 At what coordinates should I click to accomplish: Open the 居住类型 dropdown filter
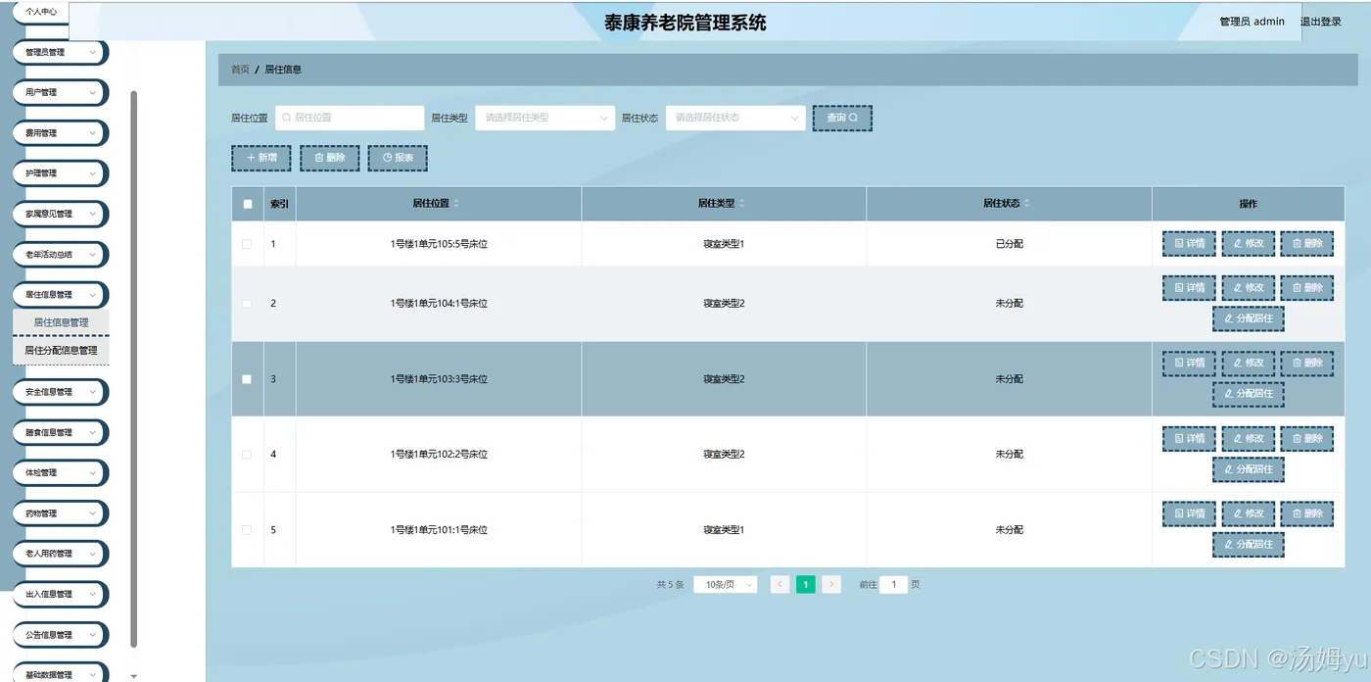(x=544, y=118)
